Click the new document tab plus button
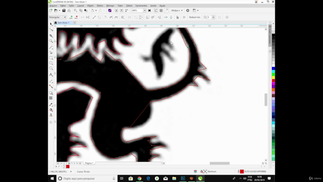The height and width of the screenshot is (182, 323). [x=75, y=23]
